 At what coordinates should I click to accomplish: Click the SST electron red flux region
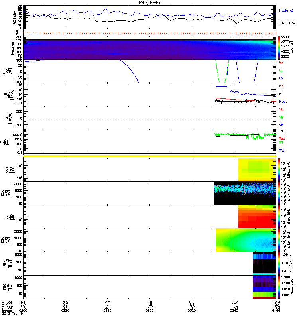(x=257, y=220)
